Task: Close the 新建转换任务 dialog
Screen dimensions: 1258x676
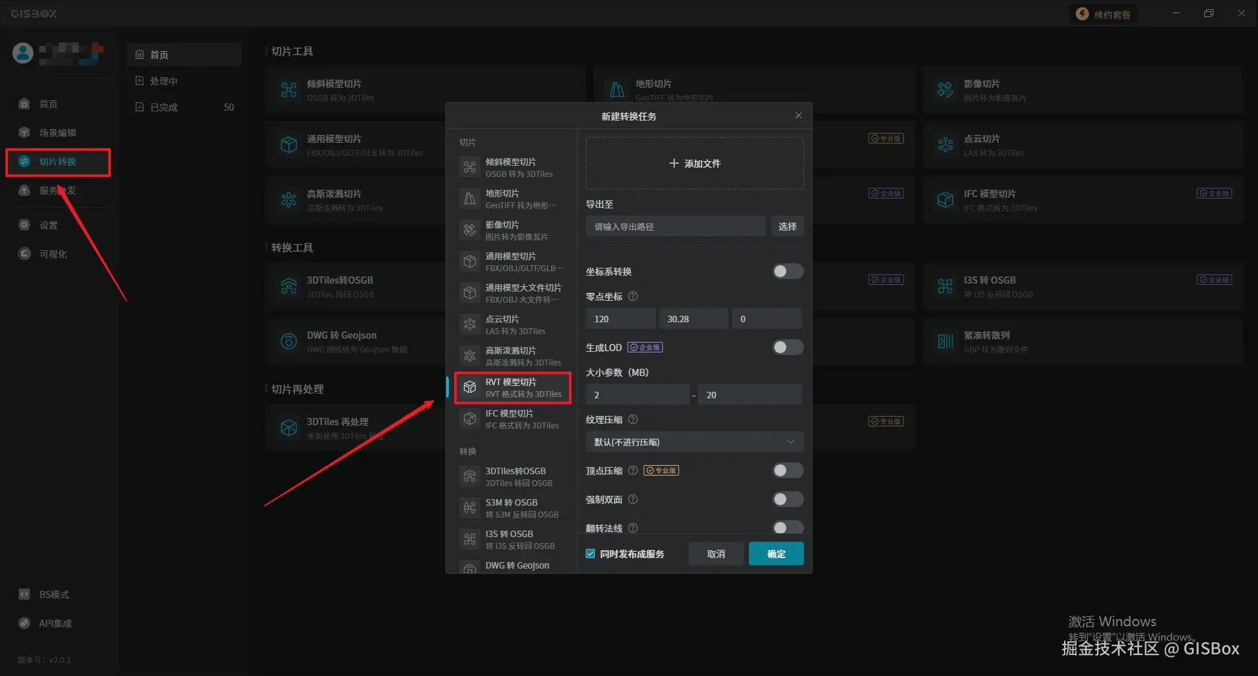Action: coord(798,115)
